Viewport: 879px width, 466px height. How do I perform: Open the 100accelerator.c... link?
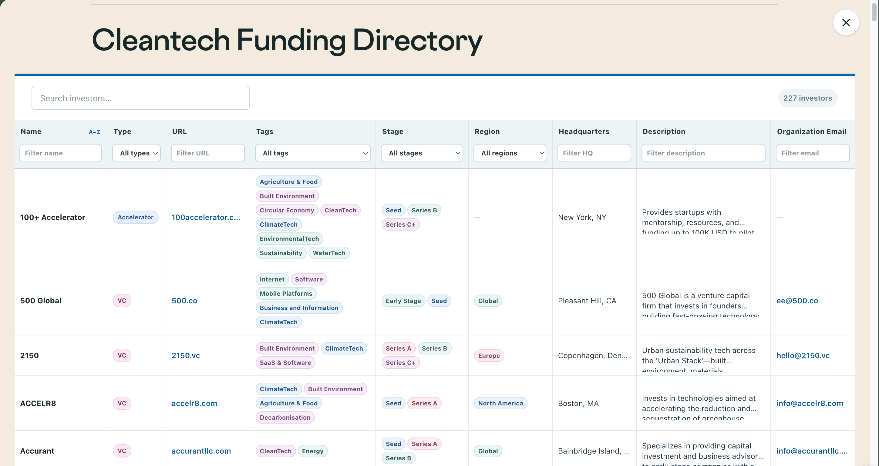206,217
